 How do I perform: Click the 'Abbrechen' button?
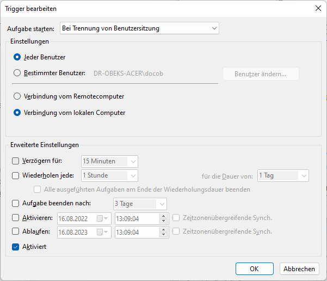[299, 268]
